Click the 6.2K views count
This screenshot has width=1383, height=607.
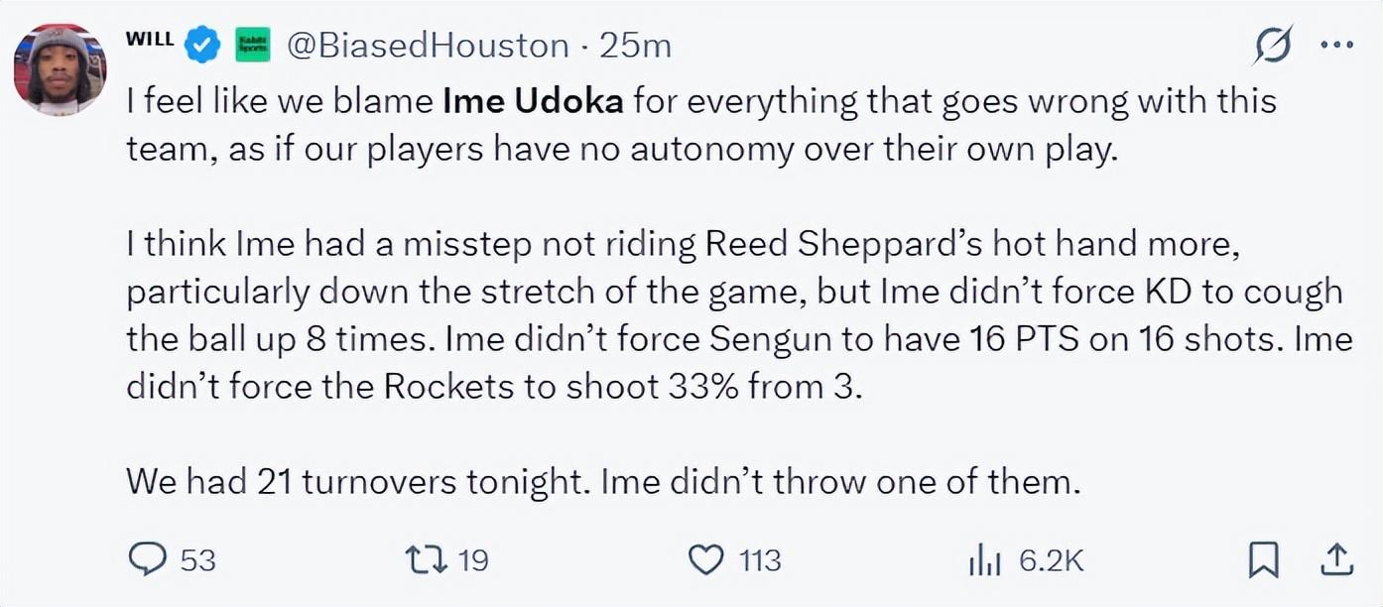tap(1052, 561)
